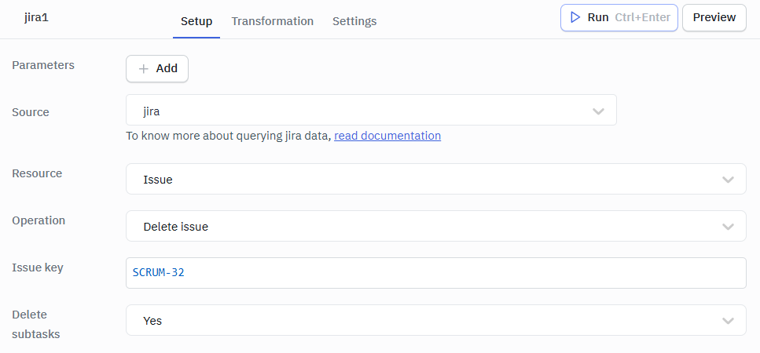Open the Setup tab
Image resolution: width=760 pixels, height=353 pixels.
[196, 21]
